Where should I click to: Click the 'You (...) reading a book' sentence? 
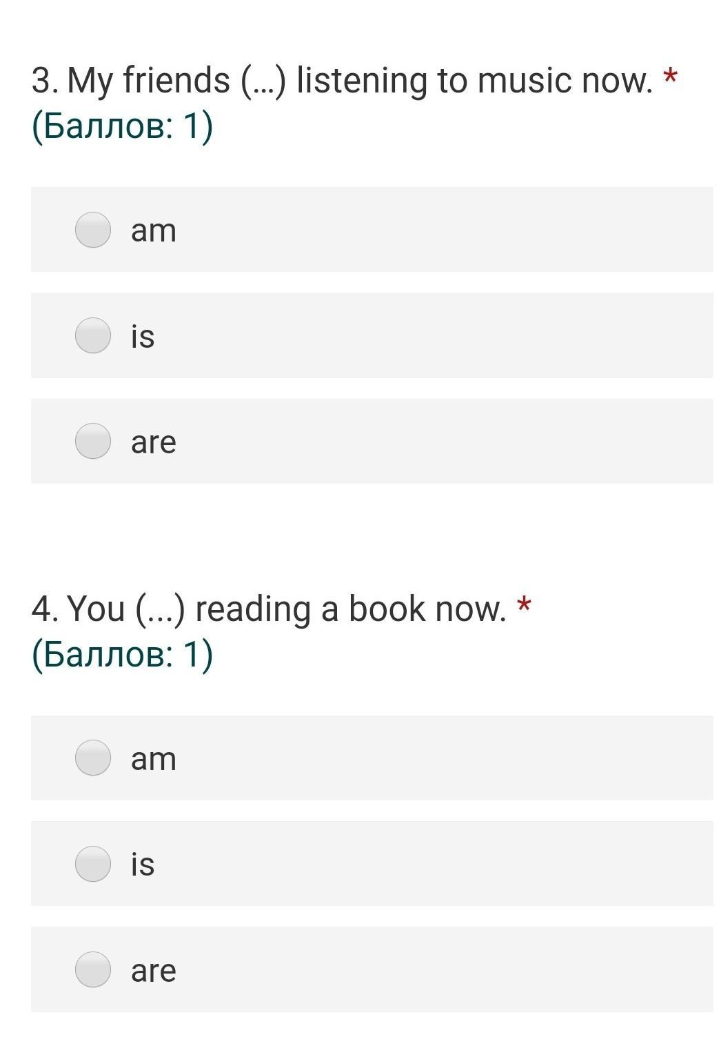pyautogui.click(x=269, y=610)
